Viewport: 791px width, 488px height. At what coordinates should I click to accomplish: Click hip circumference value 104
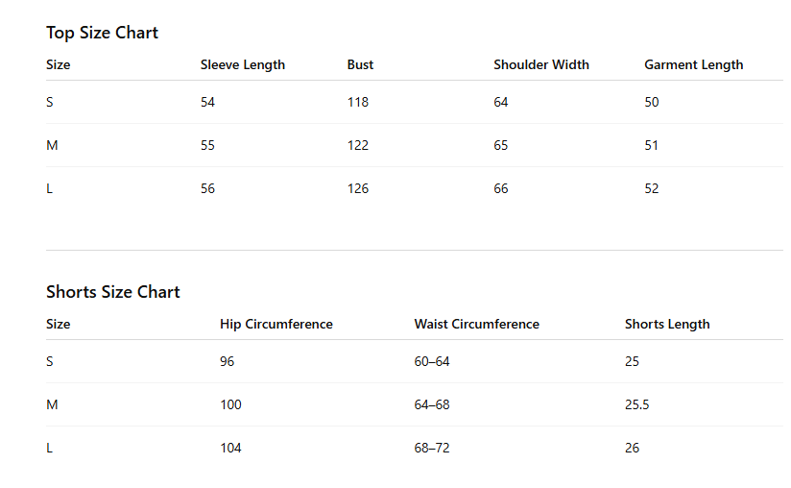(230, 449)
